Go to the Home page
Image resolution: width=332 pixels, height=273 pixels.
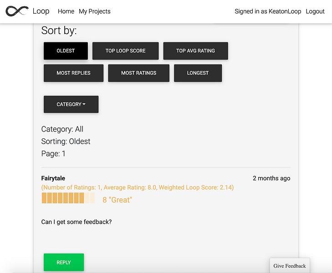66,11
